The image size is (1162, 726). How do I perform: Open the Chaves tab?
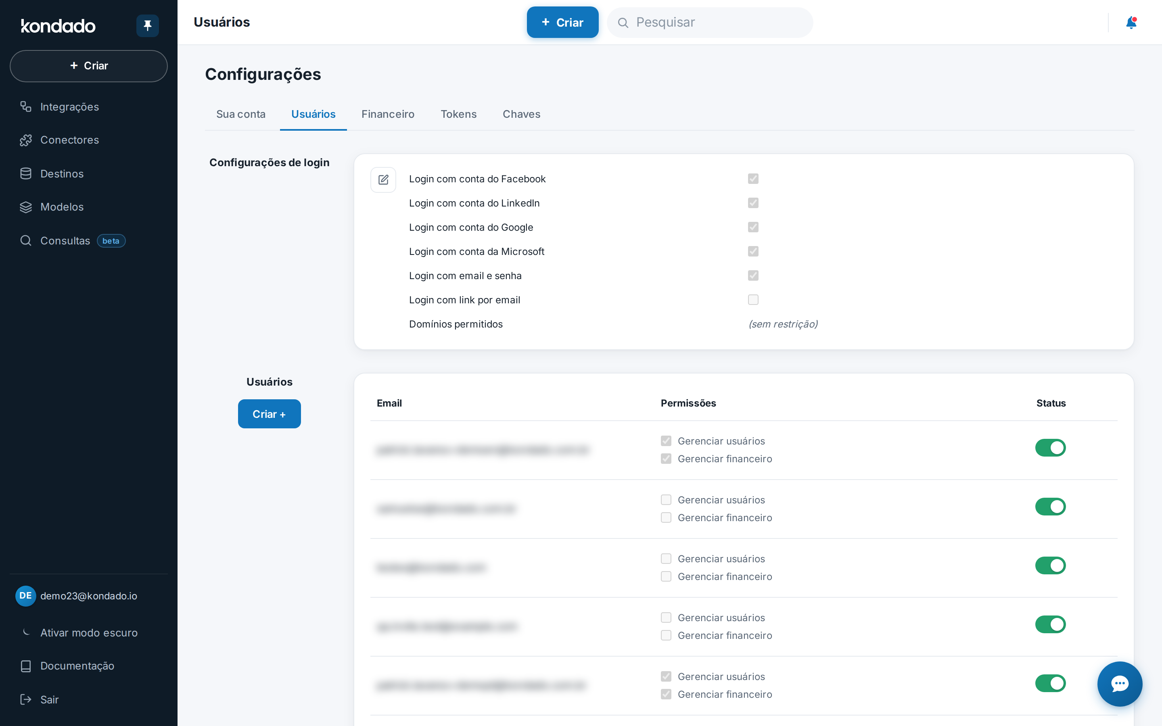521,114
